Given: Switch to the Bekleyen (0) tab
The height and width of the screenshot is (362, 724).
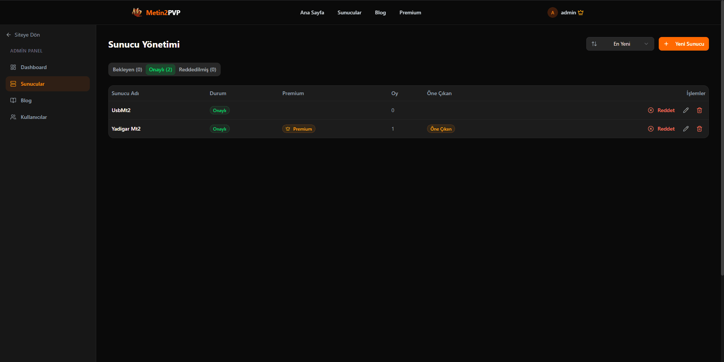Looking at the screenshot, I should click(x=127, y=69).
